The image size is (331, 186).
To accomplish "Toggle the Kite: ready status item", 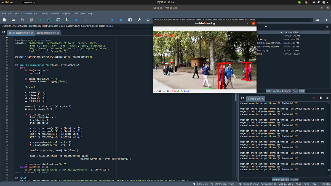I will point(203,184).
